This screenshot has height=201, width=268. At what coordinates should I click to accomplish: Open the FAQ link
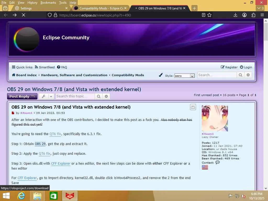(62, 67)
